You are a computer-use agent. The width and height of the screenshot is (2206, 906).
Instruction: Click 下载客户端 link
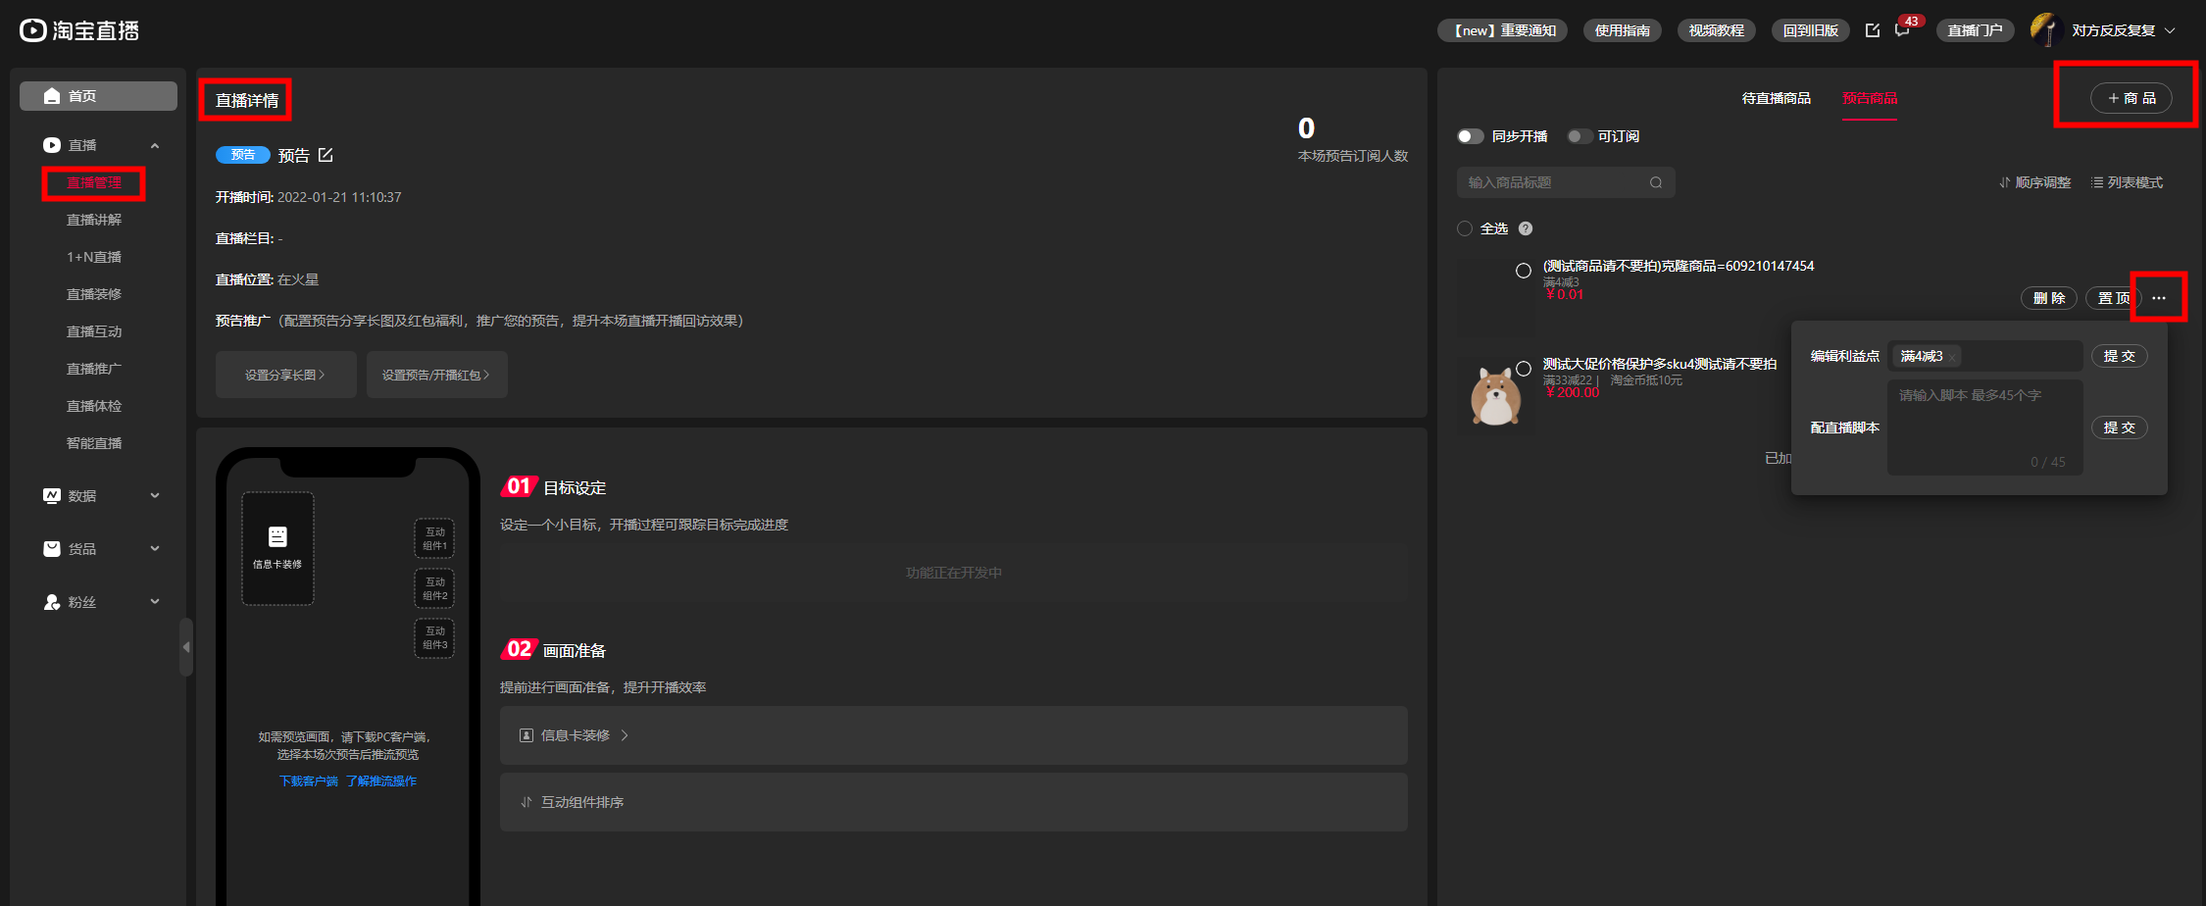tap(309, 781)
